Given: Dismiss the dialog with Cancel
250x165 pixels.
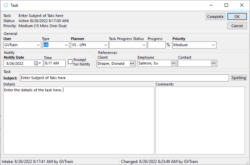Looking at the screenshot, I should 237,26.
